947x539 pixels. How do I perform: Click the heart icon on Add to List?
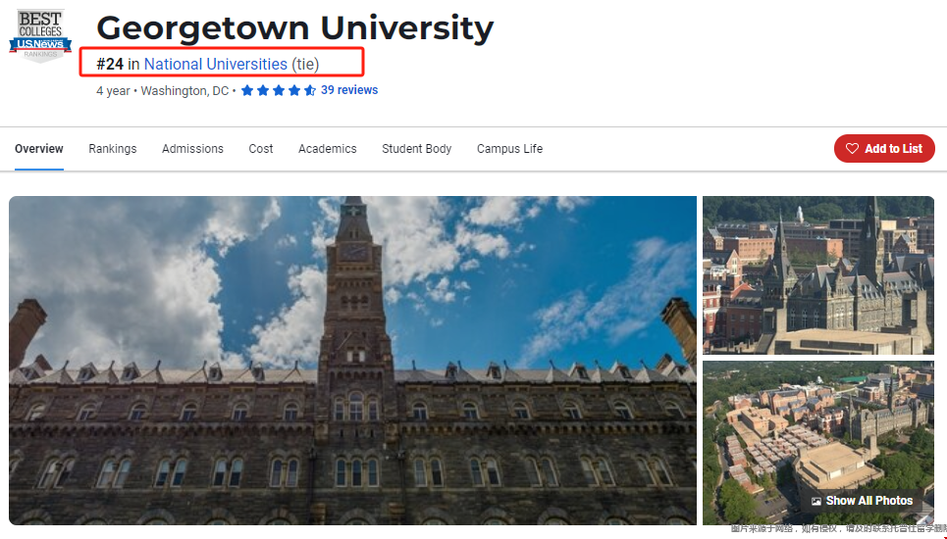pyautogui.click(x=852, y=149)
